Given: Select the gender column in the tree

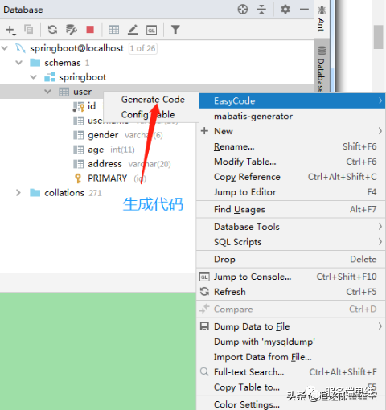Looking at the screenshot, I should point(103,135).
